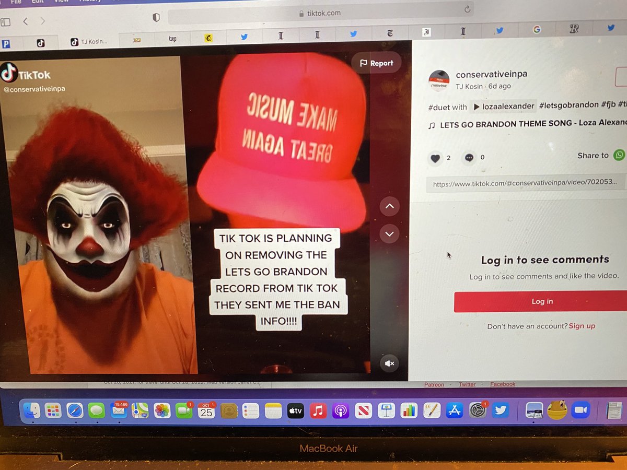Open the lozaalexander duet link
The width and height of the screenshot is (627, 470).
tap(503, 106)
